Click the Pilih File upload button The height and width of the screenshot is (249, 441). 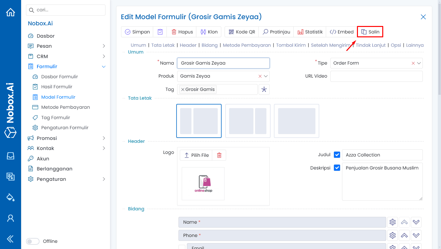(x=196, y=155)
